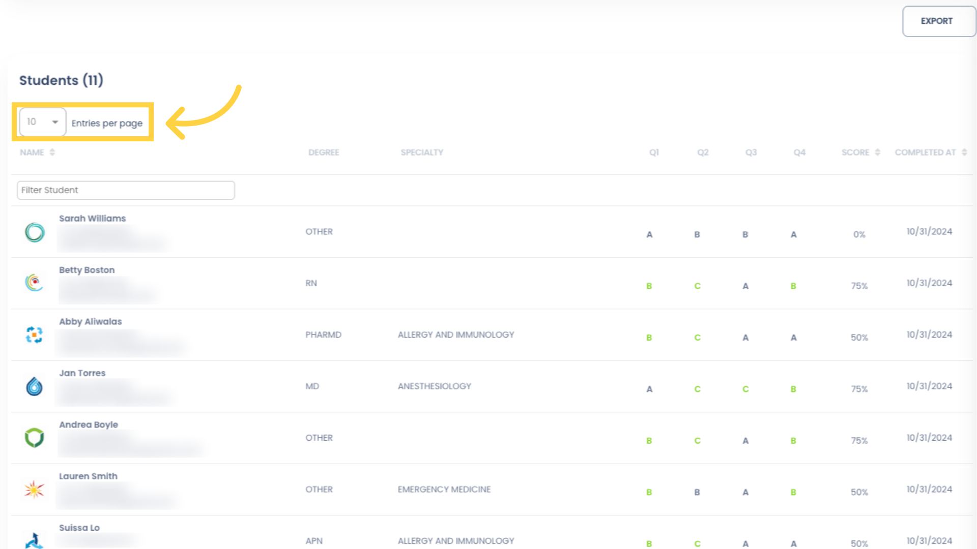
Task: Click the SCORE sort arrow
Action: click(877, 152)
